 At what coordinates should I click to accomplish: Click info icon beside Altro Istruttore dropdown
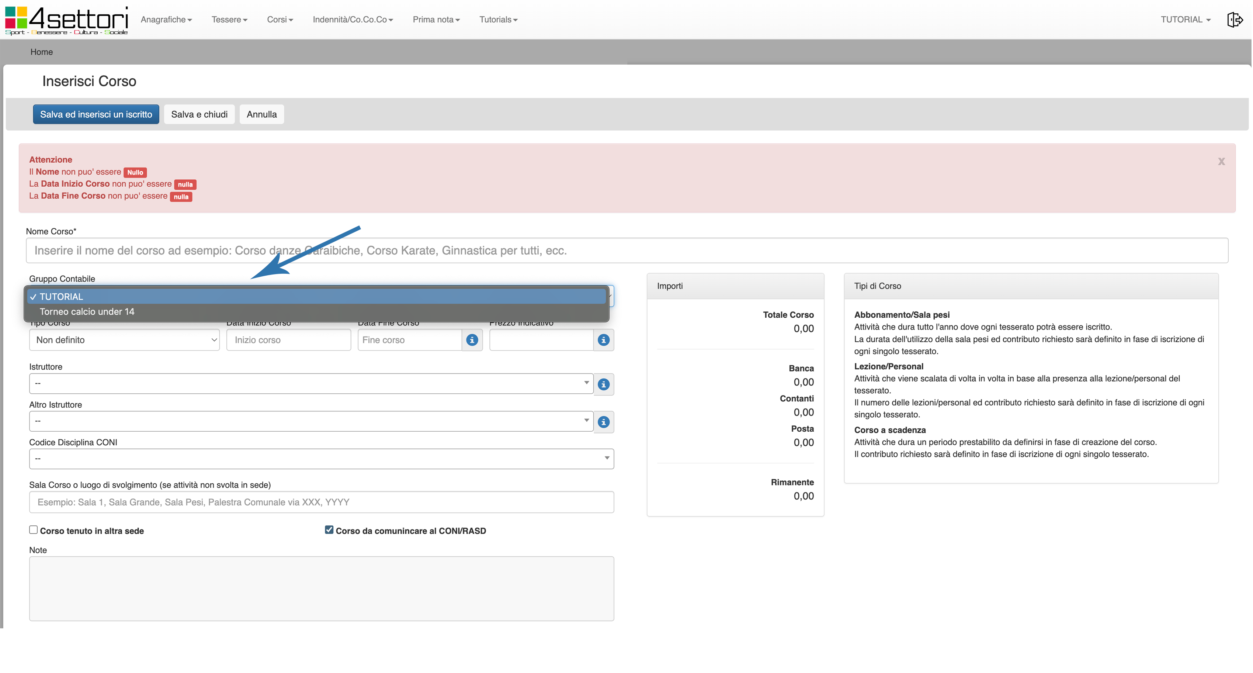(603, 422)
